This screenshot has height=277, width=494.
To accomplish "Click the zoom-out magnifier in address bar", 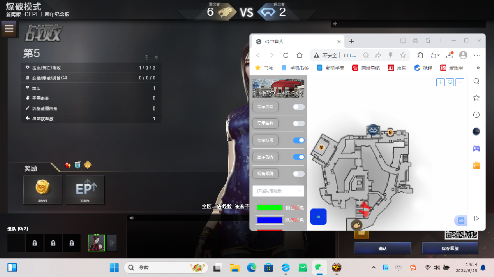I will [x=366, y=55].
